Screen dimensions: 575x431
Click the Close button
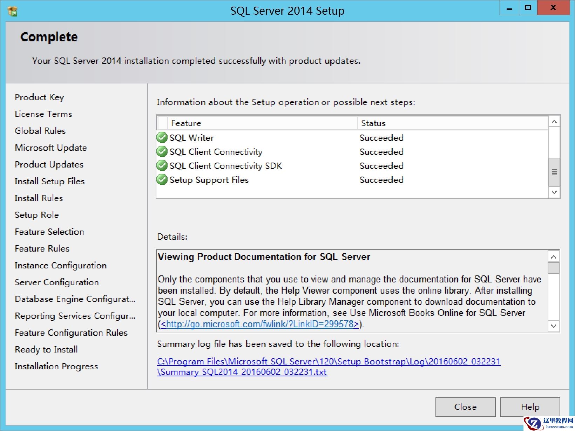coord(465,407)
